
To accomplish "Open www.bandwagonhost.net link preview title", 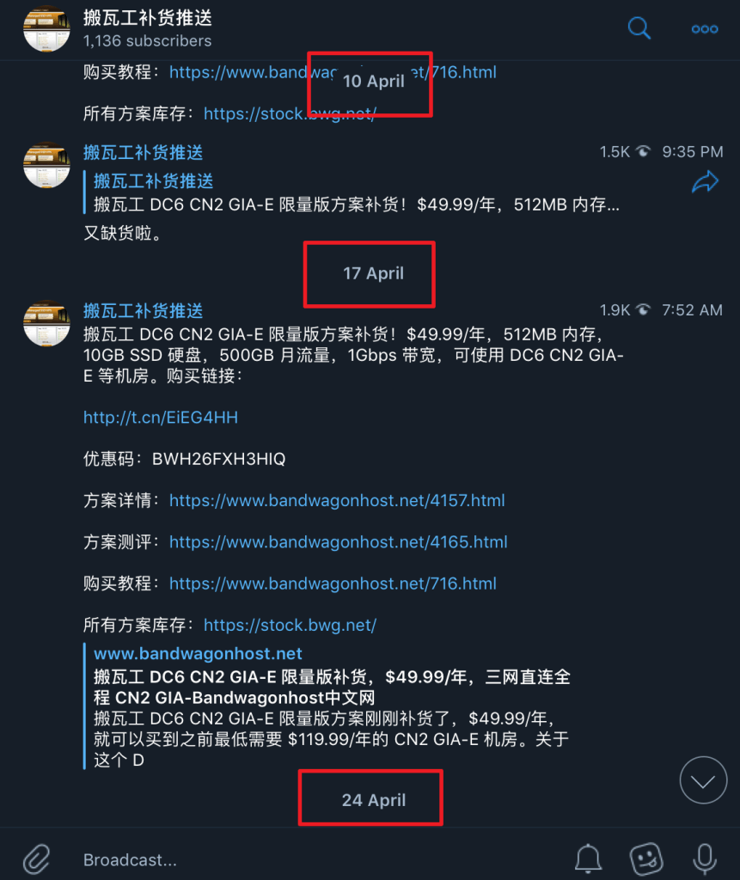I will (x=198, y=653).
